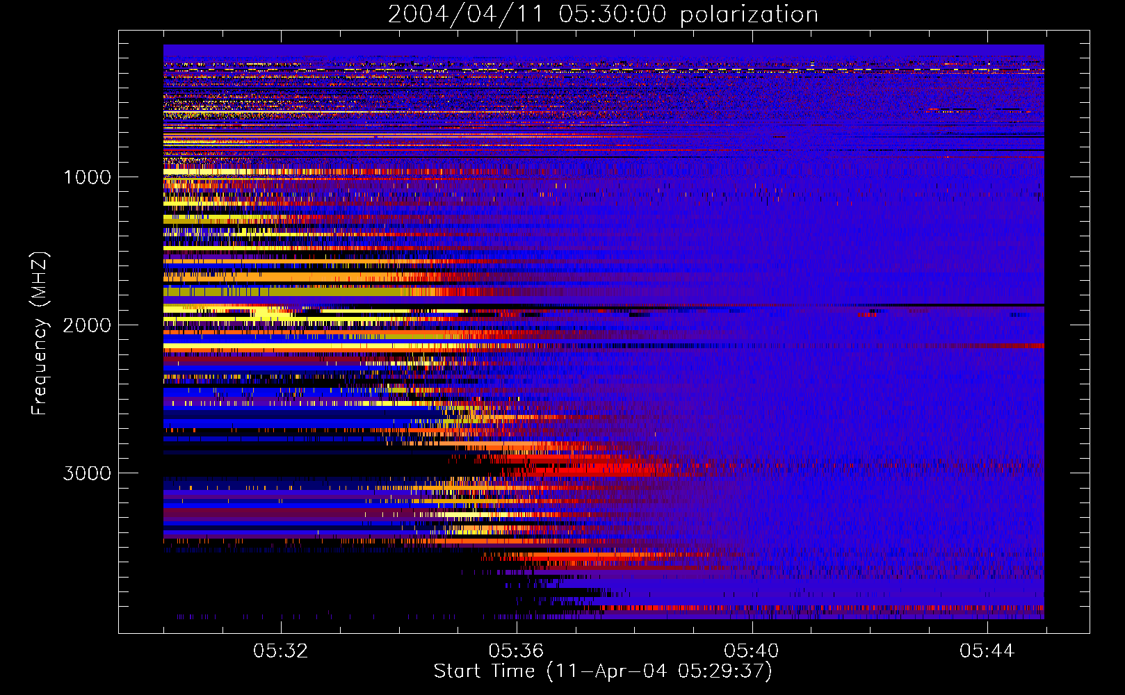Click the '05:44' time axis label

987,651
